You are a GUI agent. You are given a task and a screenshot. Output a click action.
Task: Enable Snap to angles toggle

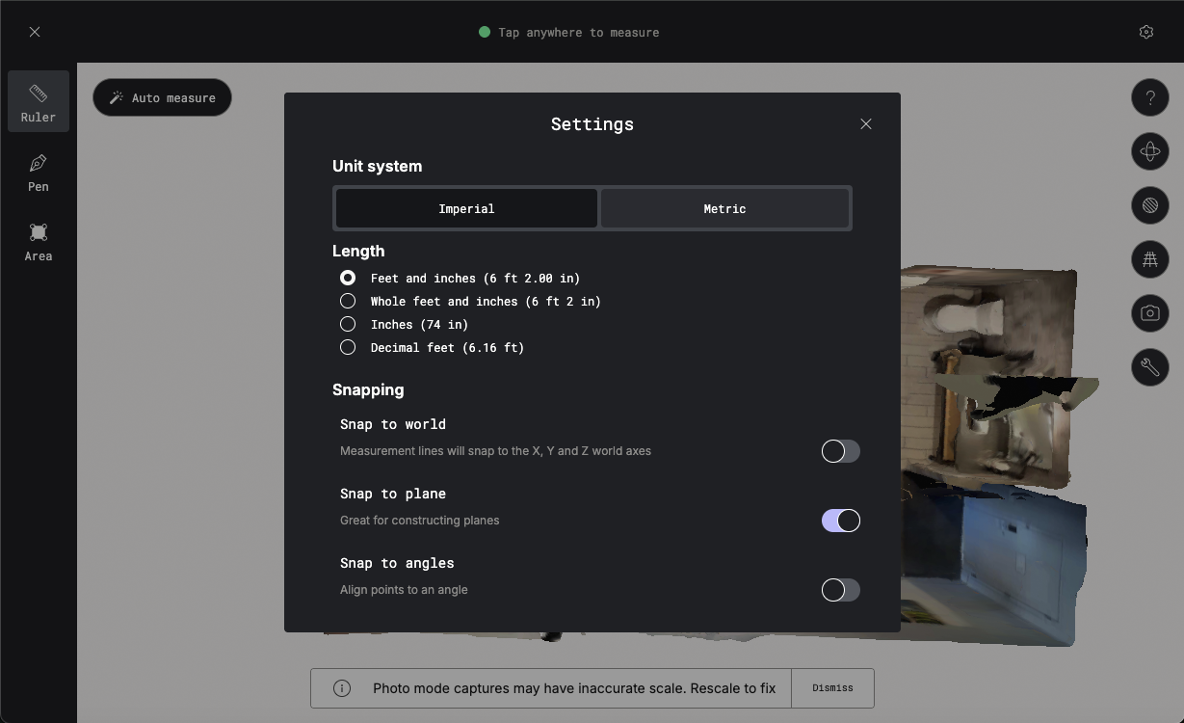pyautogui.click(x=840, y=590)
